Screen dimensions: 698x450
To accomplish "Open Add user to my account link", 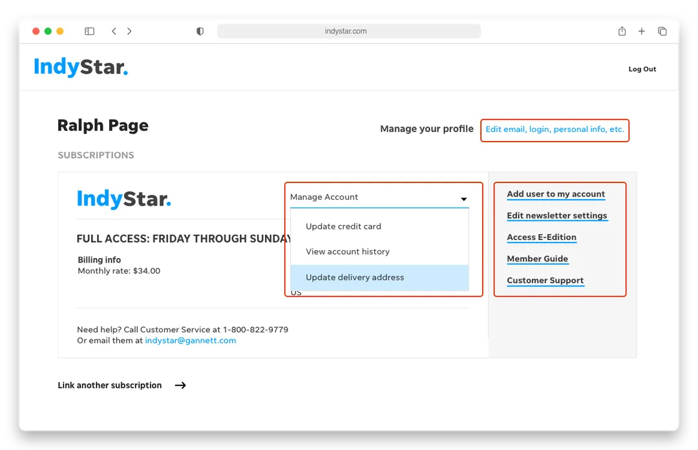I will click(556, 194).
